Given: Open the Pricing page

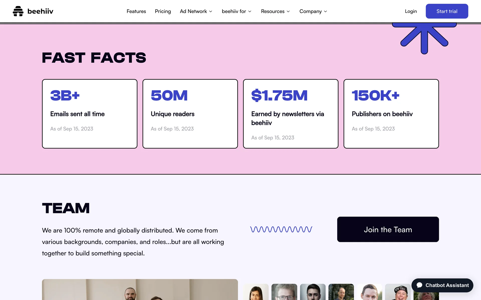Looking at the screenshot, I should click(163, 11).
